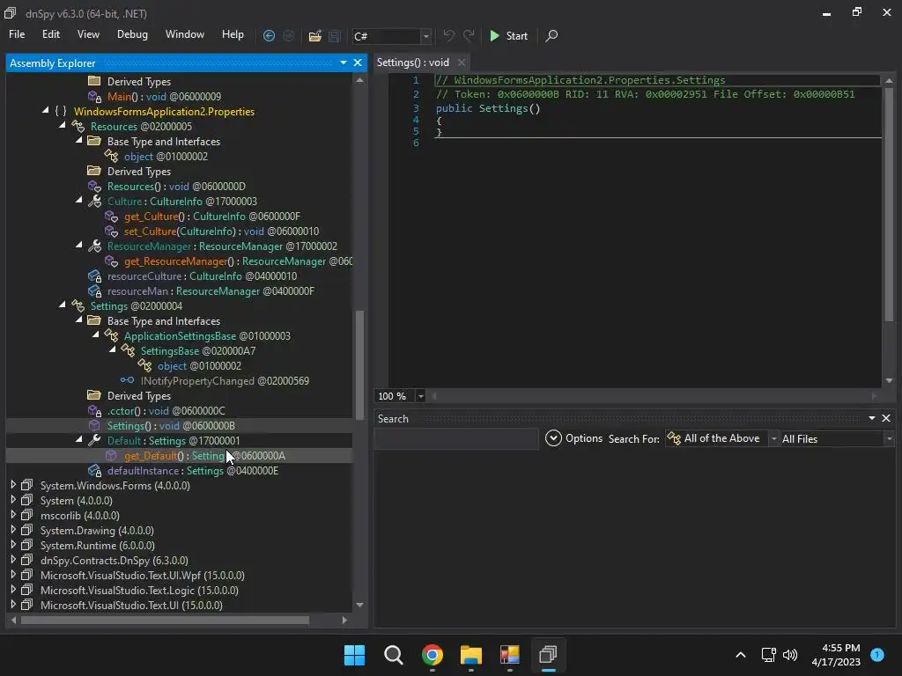Collapse the SettingsBase @020000A7 node

pos(112,349)
